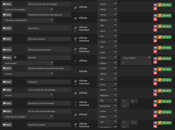175x130 pixels.
Task: Open the Numérique subtype dropdown for Dosage
Action: click(108, 106)
